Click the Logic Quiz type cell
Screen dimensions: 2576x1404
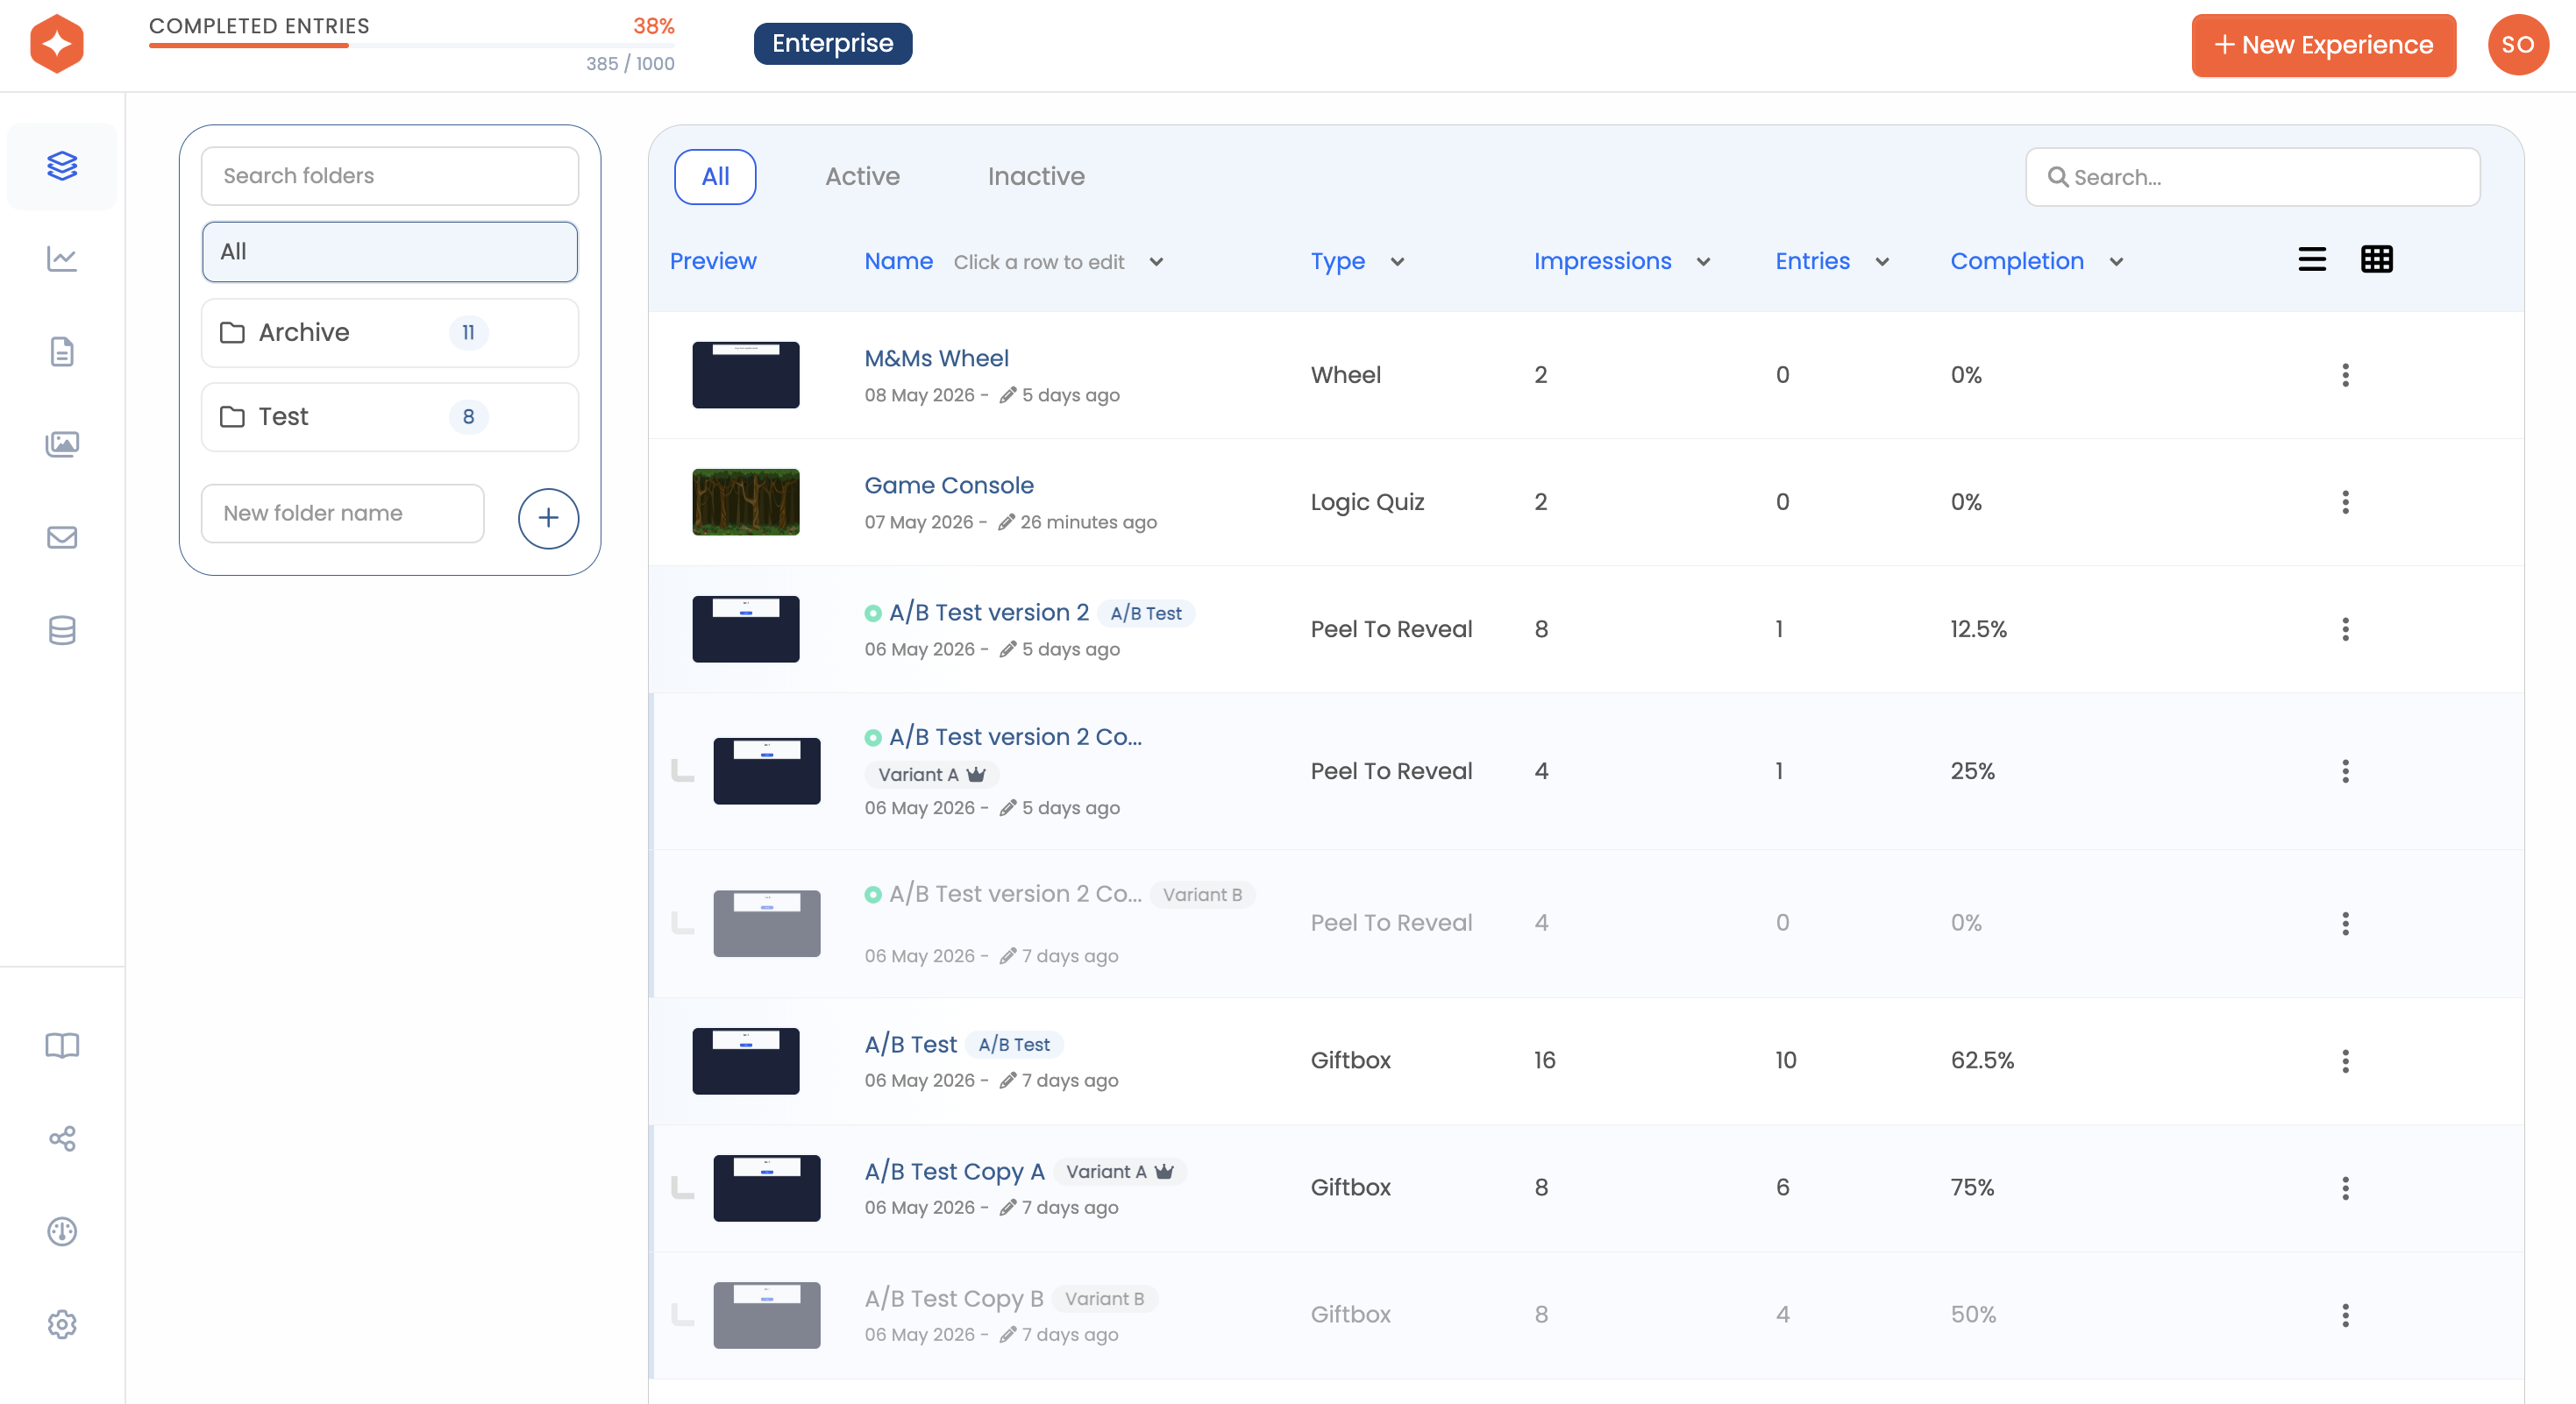point(1367,501)
